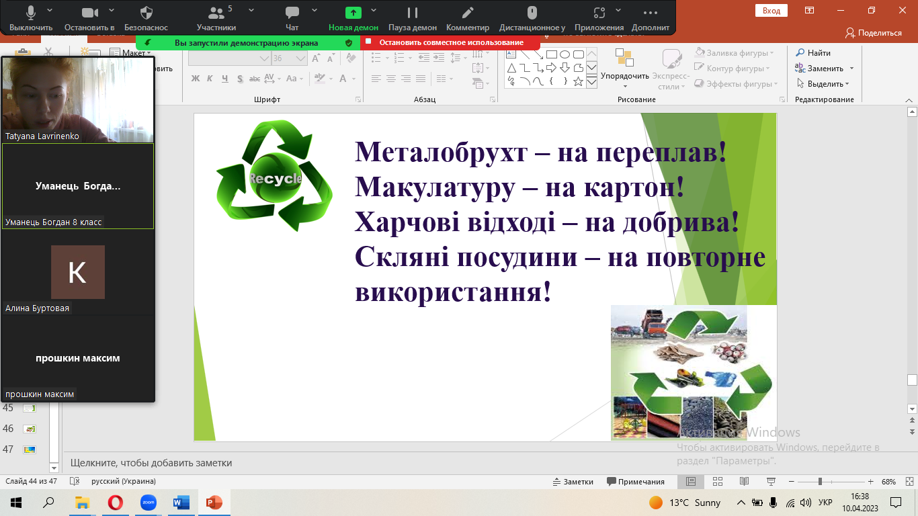The height and width of the screenshot is (516, 918).
Task: Switch to Slide Sorter view
Action: click(x=718, y=482)
